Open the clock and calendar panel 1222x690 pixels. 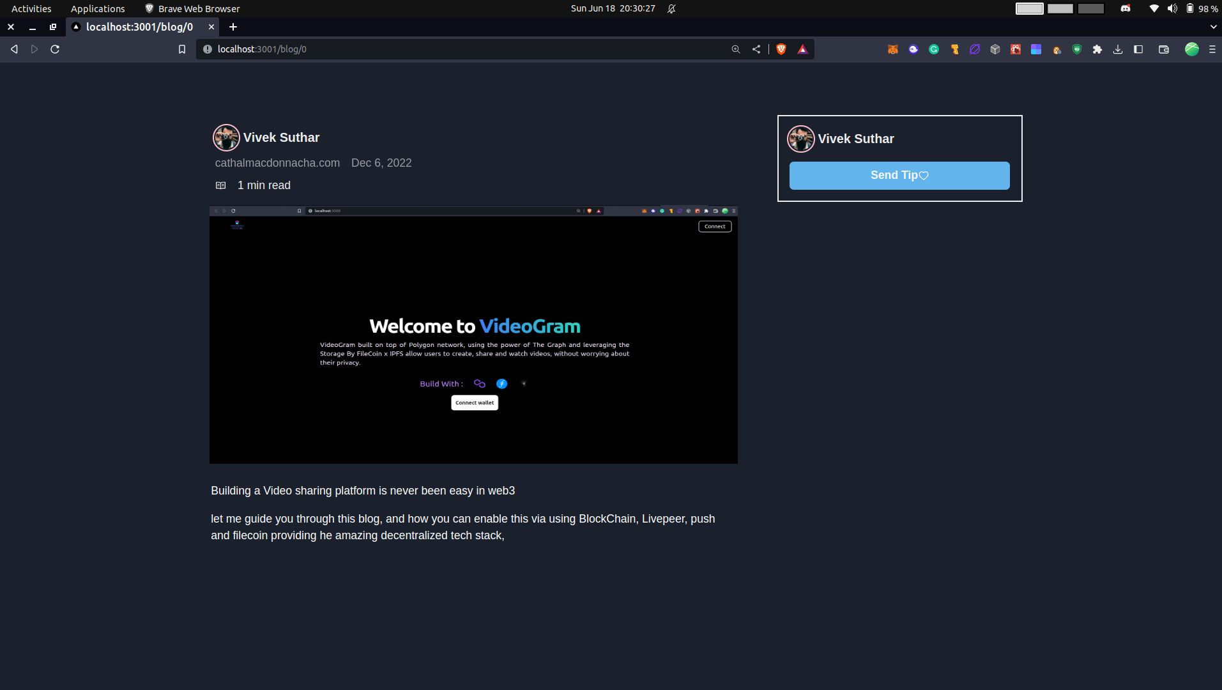click(x=613, y=8)
